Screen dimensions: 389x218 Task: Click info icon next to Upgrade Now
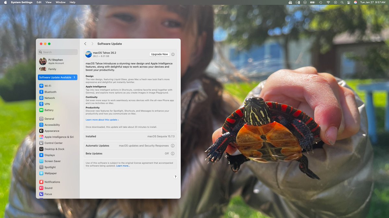click(x=173, y=54)
